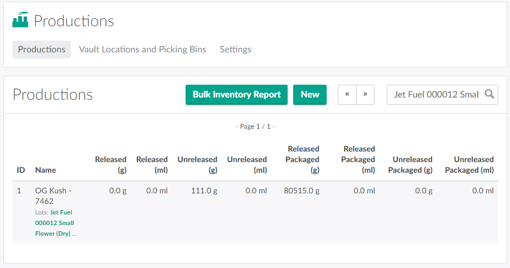510x268 pixels.
Task: Click the Name column header
Action: (46, 170)
